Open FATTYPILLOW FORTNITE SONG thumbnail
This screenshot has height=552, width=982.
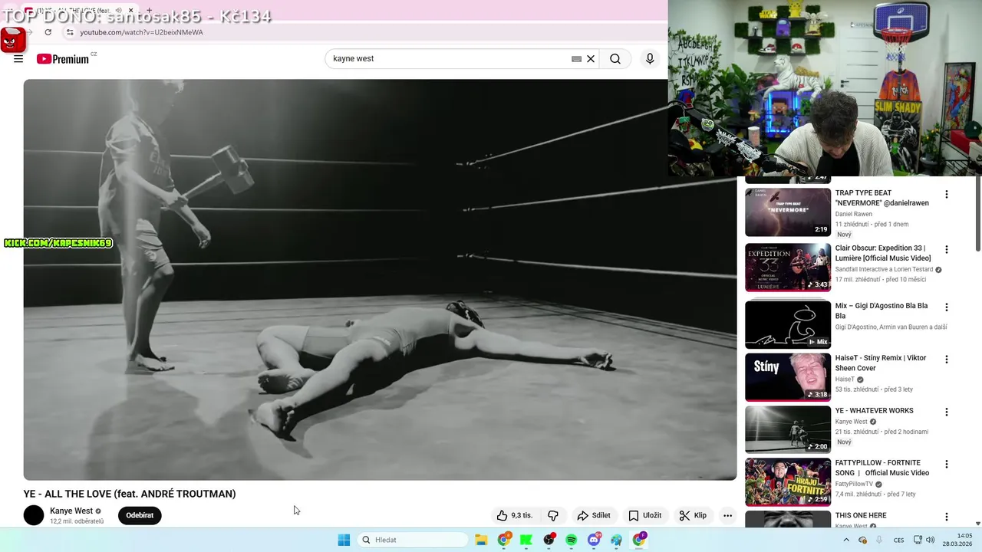pyautogui.click(x=788, y=482)
